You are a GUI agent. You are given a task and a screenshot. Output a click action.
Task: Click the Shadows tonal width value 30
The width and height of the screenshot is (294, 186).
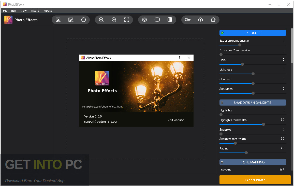coord(283,139)
